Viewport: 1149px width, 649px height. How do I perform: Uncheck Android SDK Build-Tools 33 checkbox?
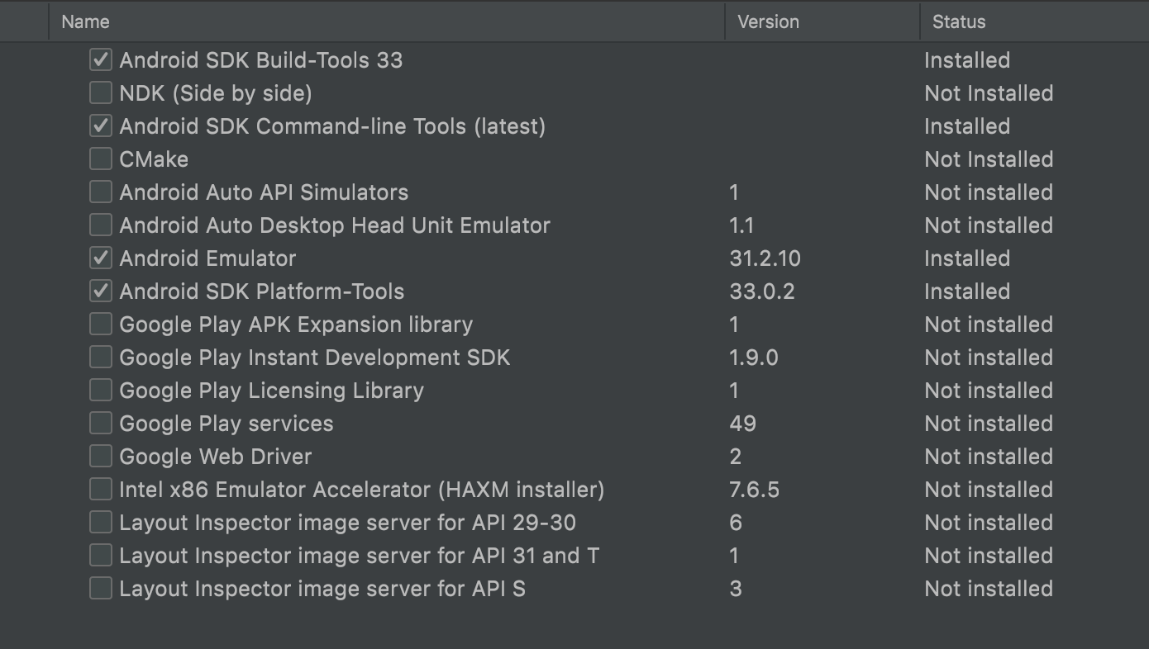pyautogui.click(x=101, y=59)
